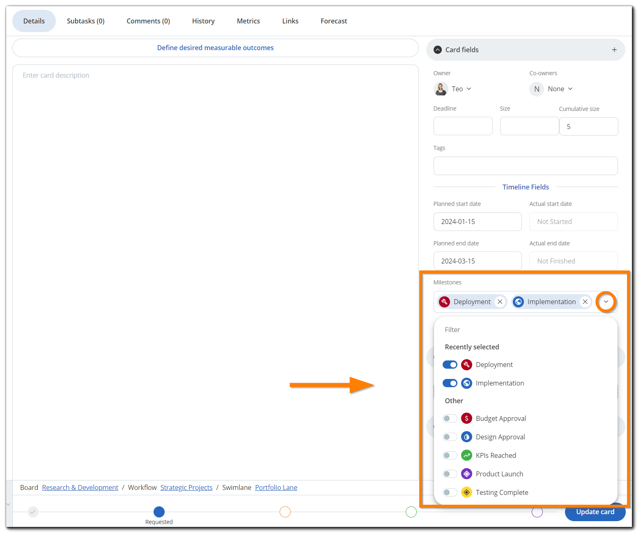Click the Product Launch diamond icon
643x538 pixels.
click(466, 474)
